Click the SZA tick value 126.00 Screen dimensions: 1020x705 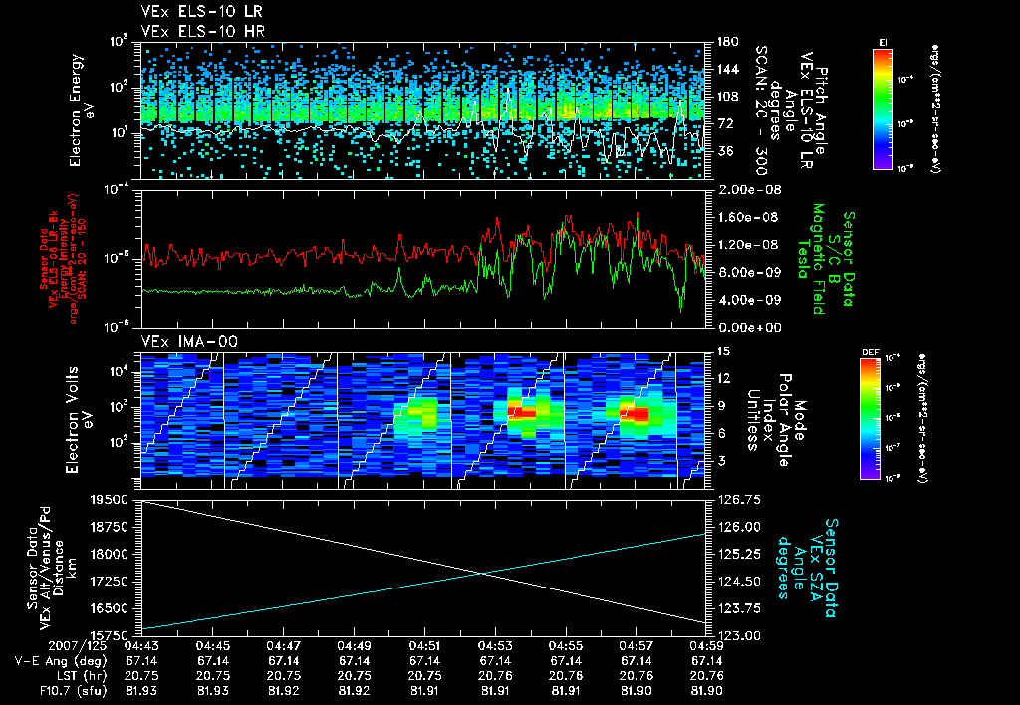[x=740, y=527]
